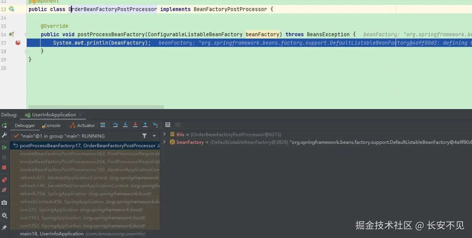Click ConfigurableListableBeanFactory parameter type
Image resolution: width=472 pixels, height=238 pixels.
click(195, 34)
